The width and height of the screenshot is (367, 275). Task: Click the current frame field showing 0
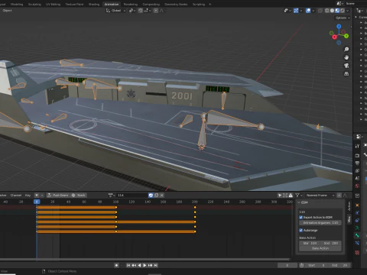[287, 265]
